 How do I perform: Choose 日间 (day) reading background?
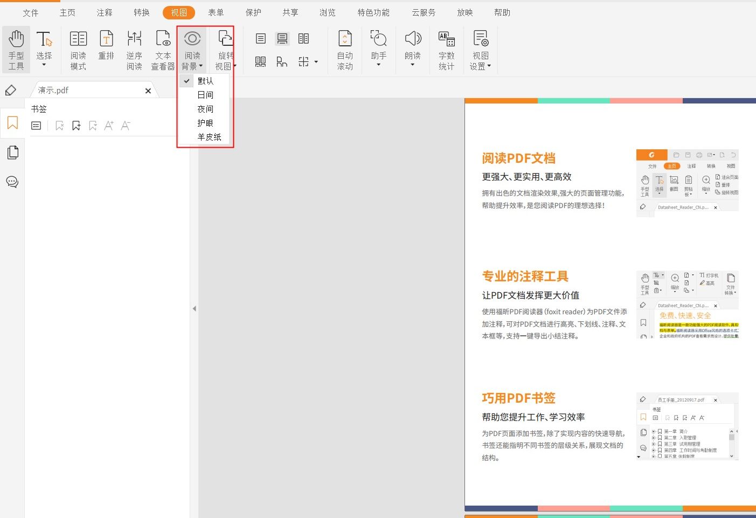[205, 95]
